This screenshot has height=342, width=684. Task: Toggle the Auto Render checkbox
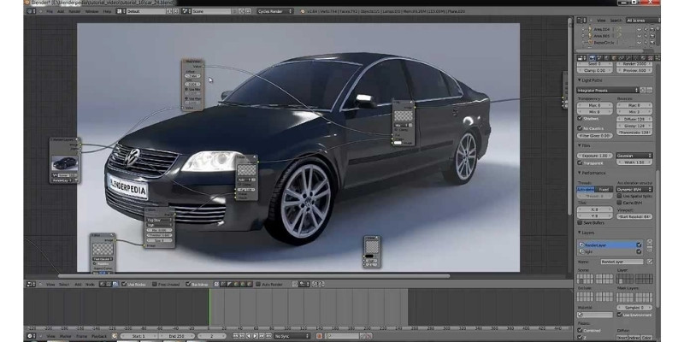coord(258,284)
